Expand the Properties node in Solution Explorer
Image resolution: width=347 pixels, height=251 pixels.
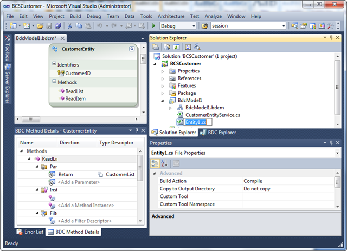tap(163, 71)
